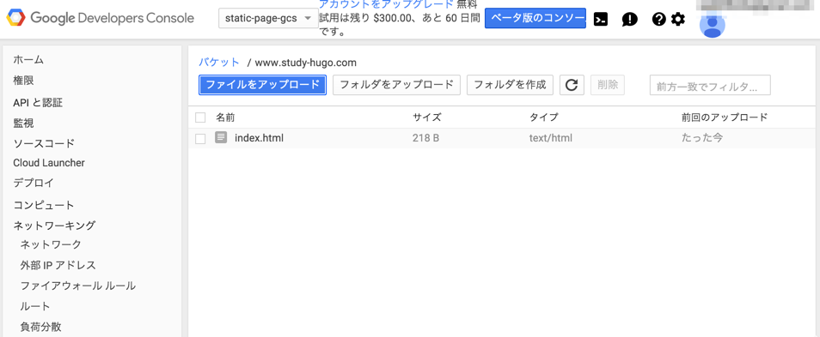Click the フォルダを作成 button
820x337 pixels.
pyautogui.click(x=510, y=85)
